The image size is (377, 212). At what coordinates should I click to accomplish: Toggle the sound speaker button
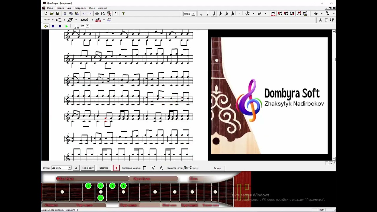coord(46,26)
